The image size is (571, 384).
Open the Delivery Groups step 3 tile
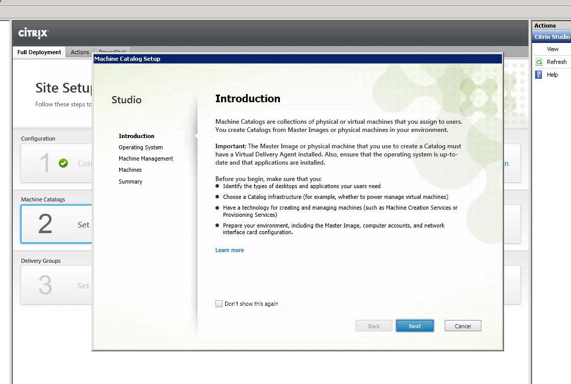pyautogui.click(x=56, y=285)
